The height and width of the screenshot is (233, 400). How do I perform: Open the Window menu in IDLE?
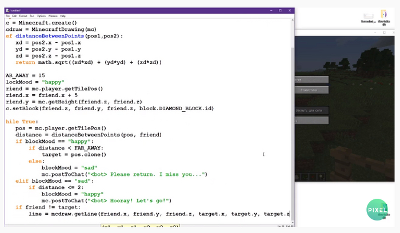53,16
